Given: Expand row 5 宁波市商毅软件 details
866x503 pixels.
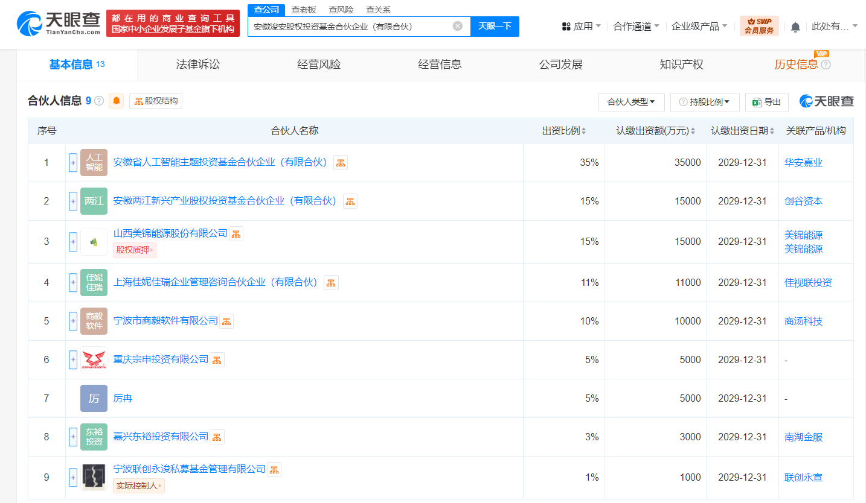Looking at the screenshot, I should 73,321.
